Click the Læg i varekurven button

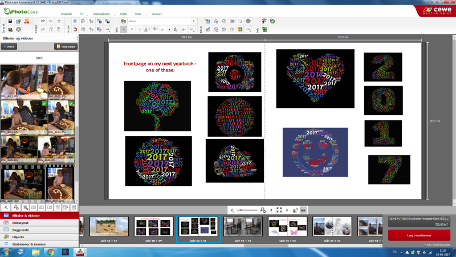click(419, 235)
